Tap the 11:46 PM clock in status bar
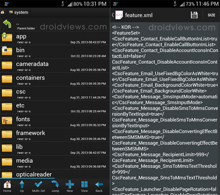 pos(207,4)
